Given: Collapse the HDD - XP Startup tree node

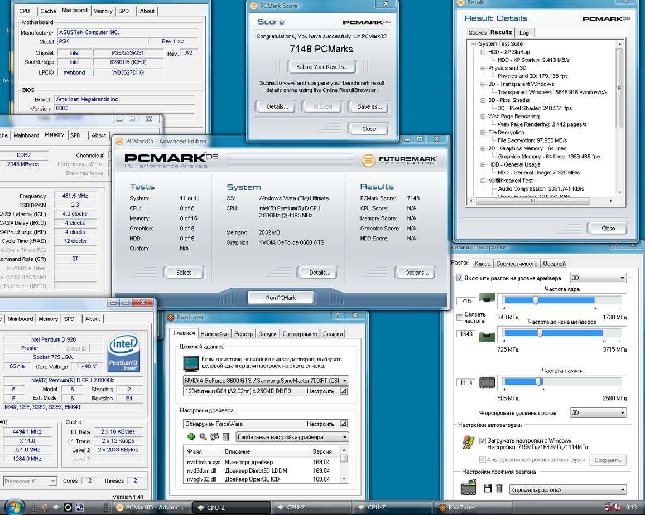Looking at the screenshot, I should click(483, 52).
